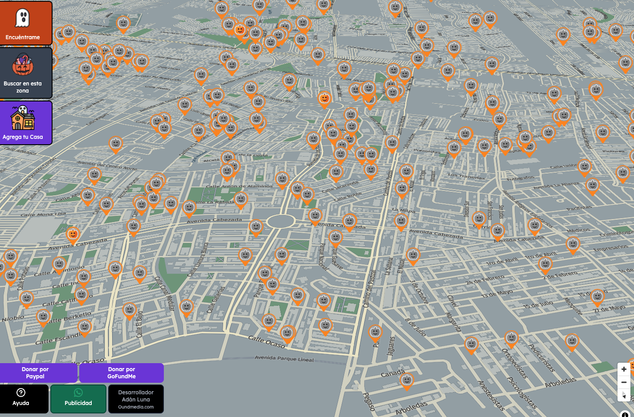Open the map attribution info icon

coord(626,414)
